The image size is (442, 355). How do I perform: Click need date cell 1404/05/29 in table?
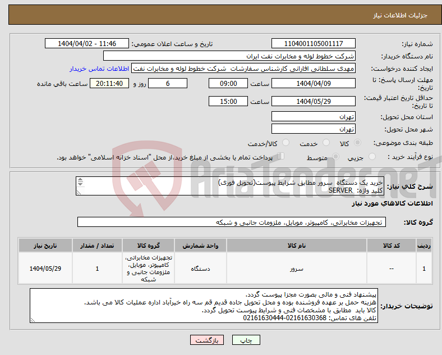45,268
